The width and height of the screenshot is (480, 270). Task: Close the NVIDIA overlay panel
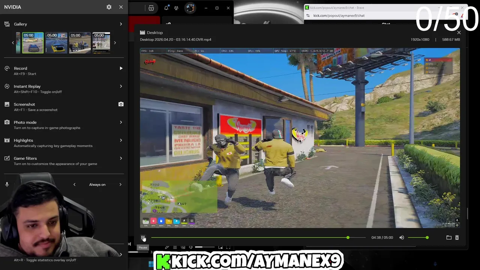click(121, 7)
